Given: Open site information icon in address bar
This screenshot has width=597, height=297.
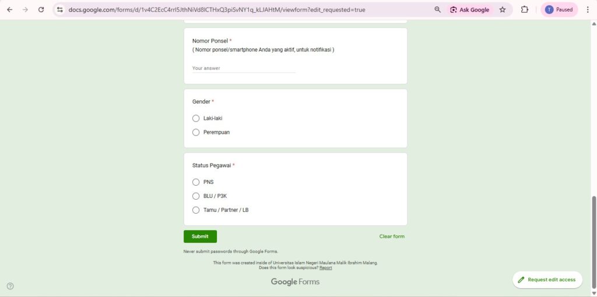Looking at the screenshot, I should [59, 9].
